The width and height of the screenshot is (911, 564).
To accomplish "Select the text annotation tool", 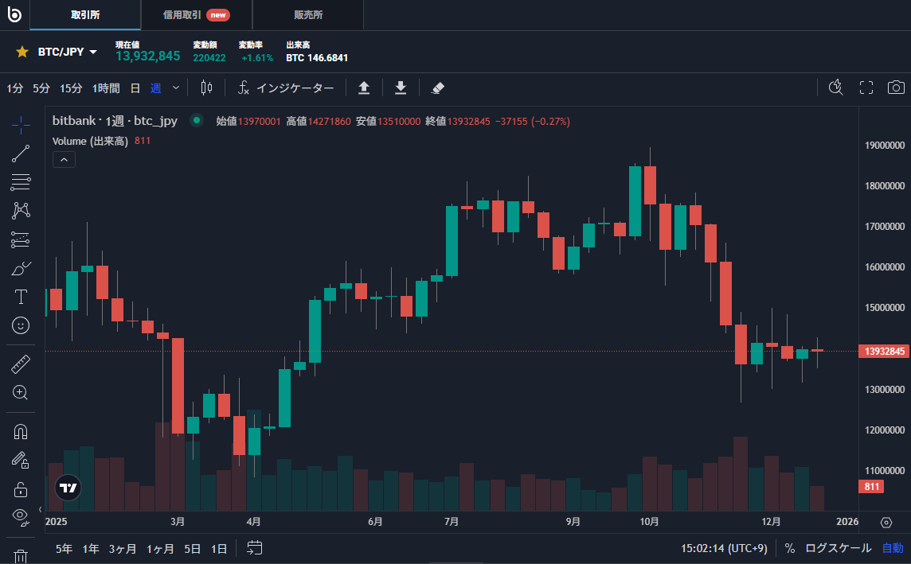I will click(21, 297).
